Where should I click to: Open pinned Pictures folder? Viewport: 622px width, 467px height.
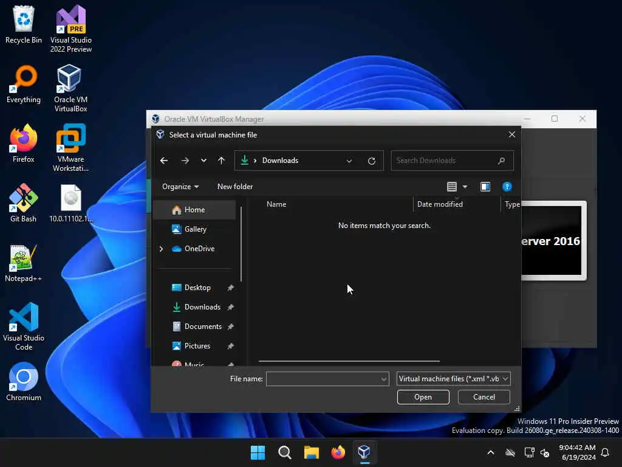click(197, 346)
